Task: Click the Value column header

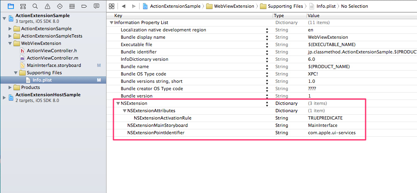Action: 313,16
